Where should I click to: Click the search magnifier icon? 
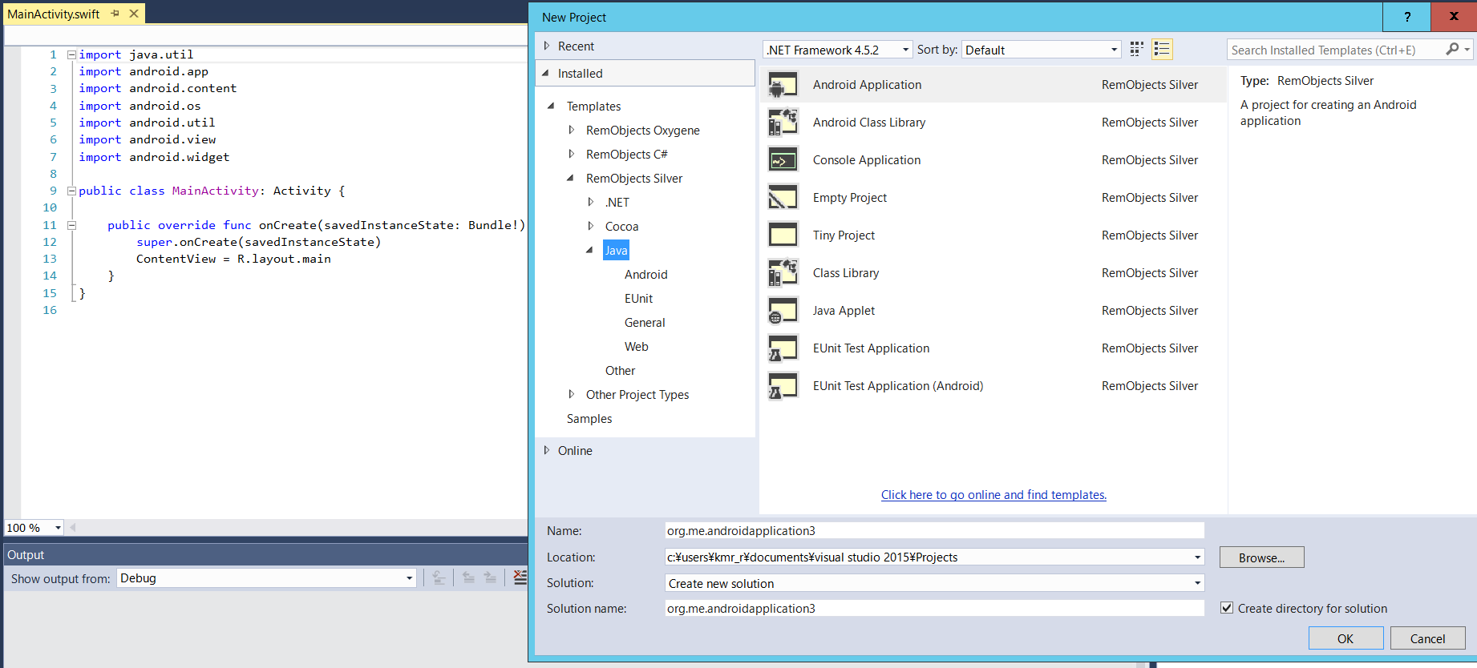1452,50
